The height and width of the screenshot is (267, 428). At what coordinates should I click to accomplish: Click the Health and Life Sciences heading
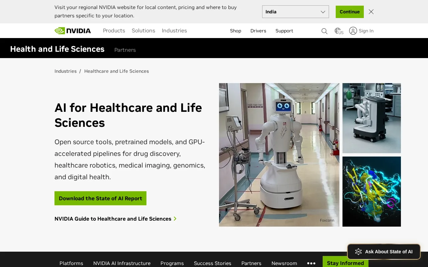pos(57,49)
